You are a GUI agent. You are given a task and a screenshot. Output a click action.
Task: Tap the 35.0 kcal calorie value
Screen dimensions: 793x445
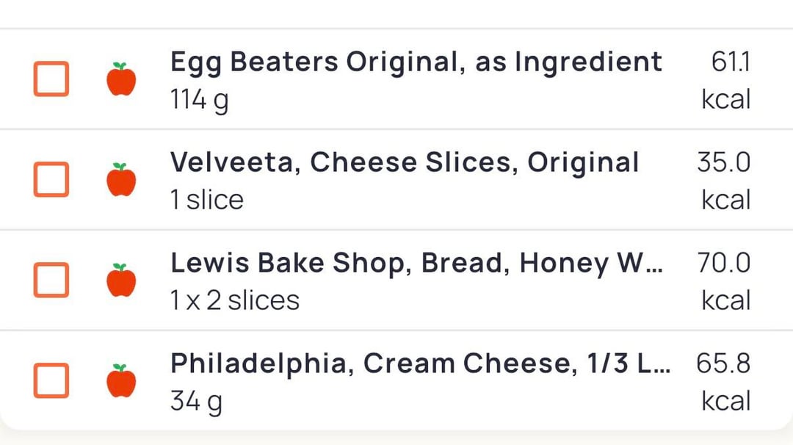coord(725,181)
